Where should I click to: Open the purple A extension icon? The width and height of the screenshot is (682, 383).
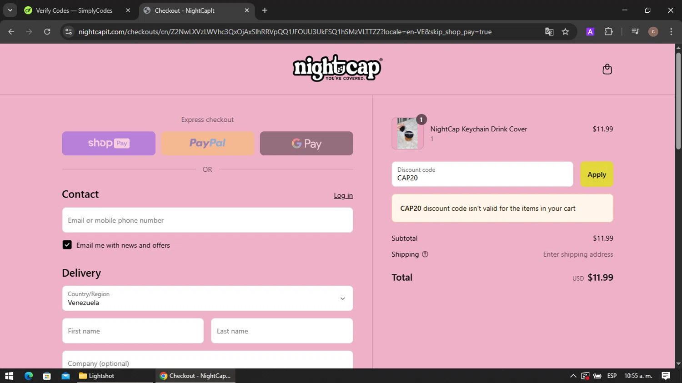590,32
